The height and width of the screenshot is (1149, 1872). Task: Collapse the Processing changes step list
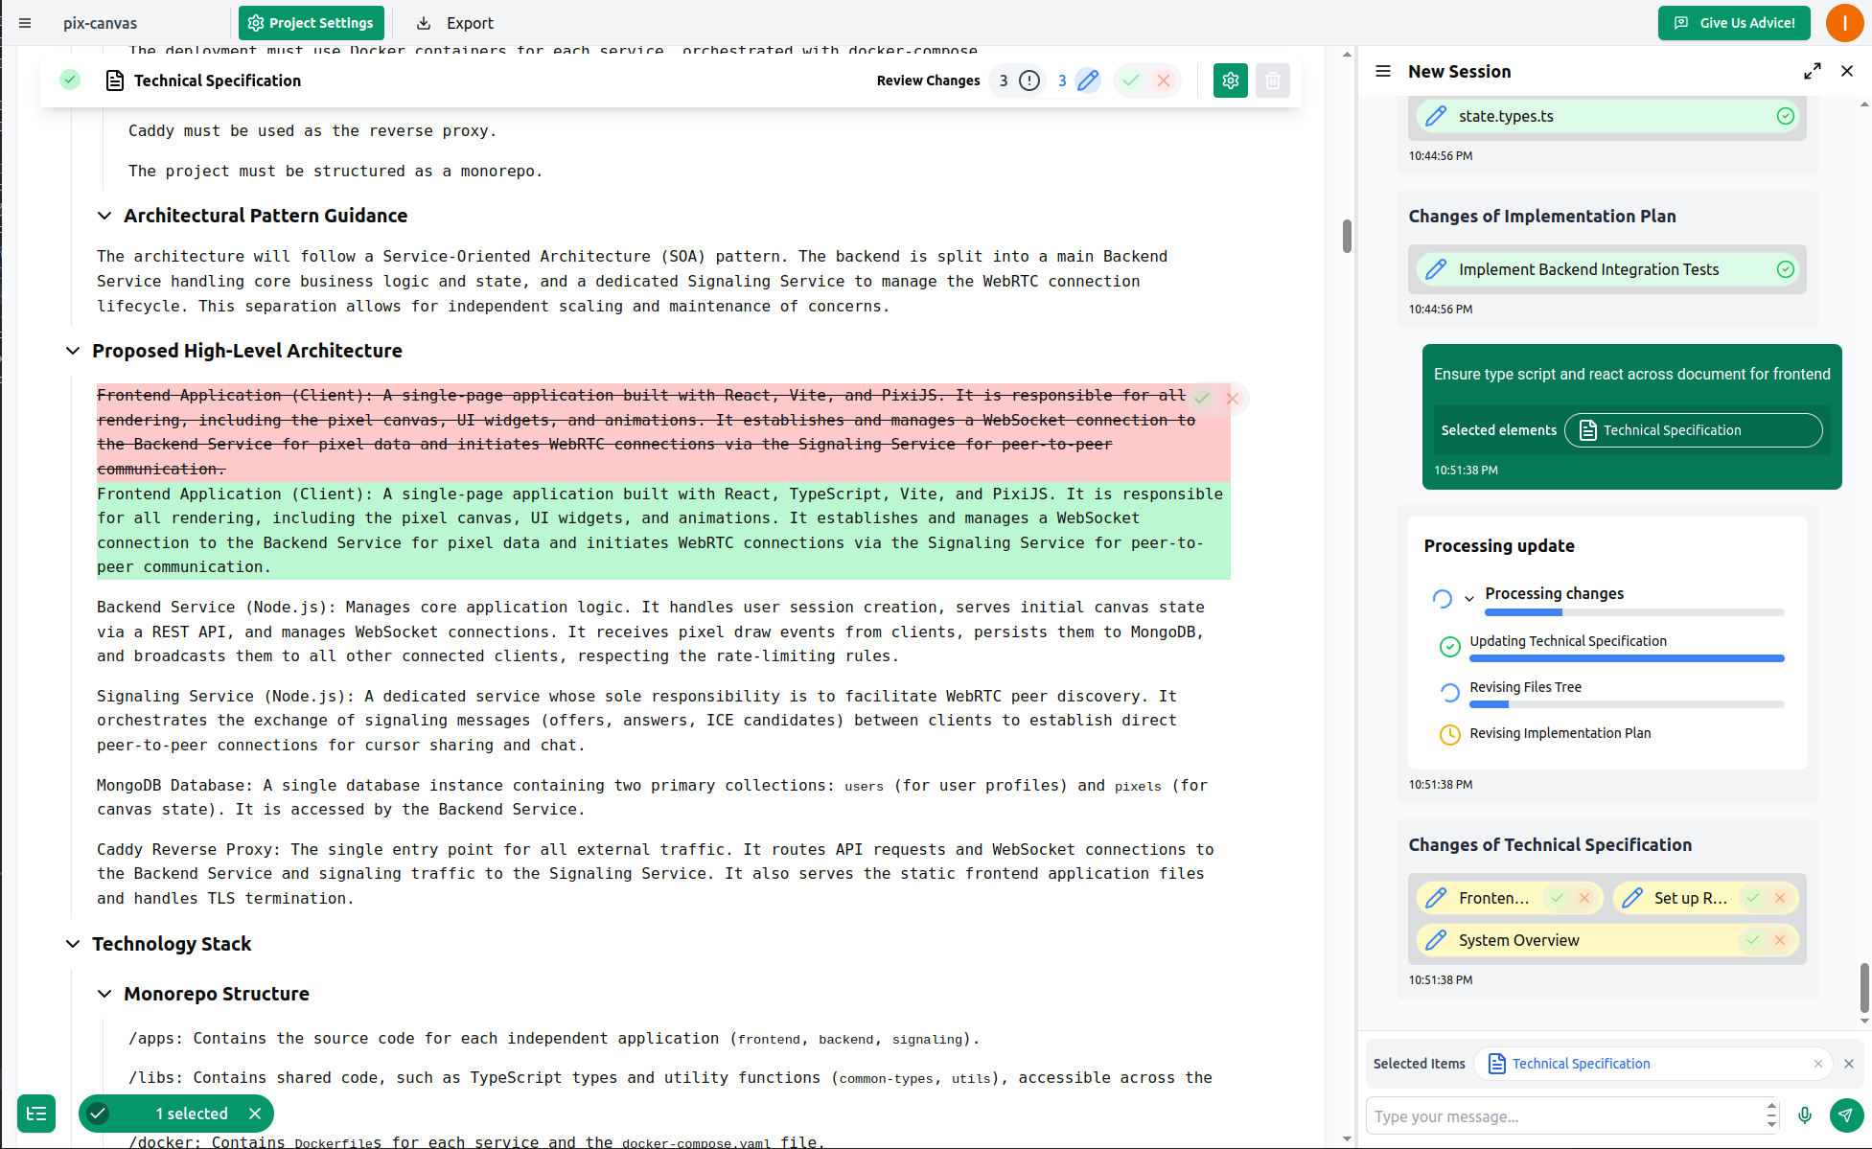point(1468,598)
